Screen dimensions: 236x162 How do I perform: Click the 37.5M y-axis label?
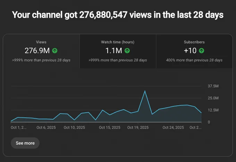[x=213, y=86]
